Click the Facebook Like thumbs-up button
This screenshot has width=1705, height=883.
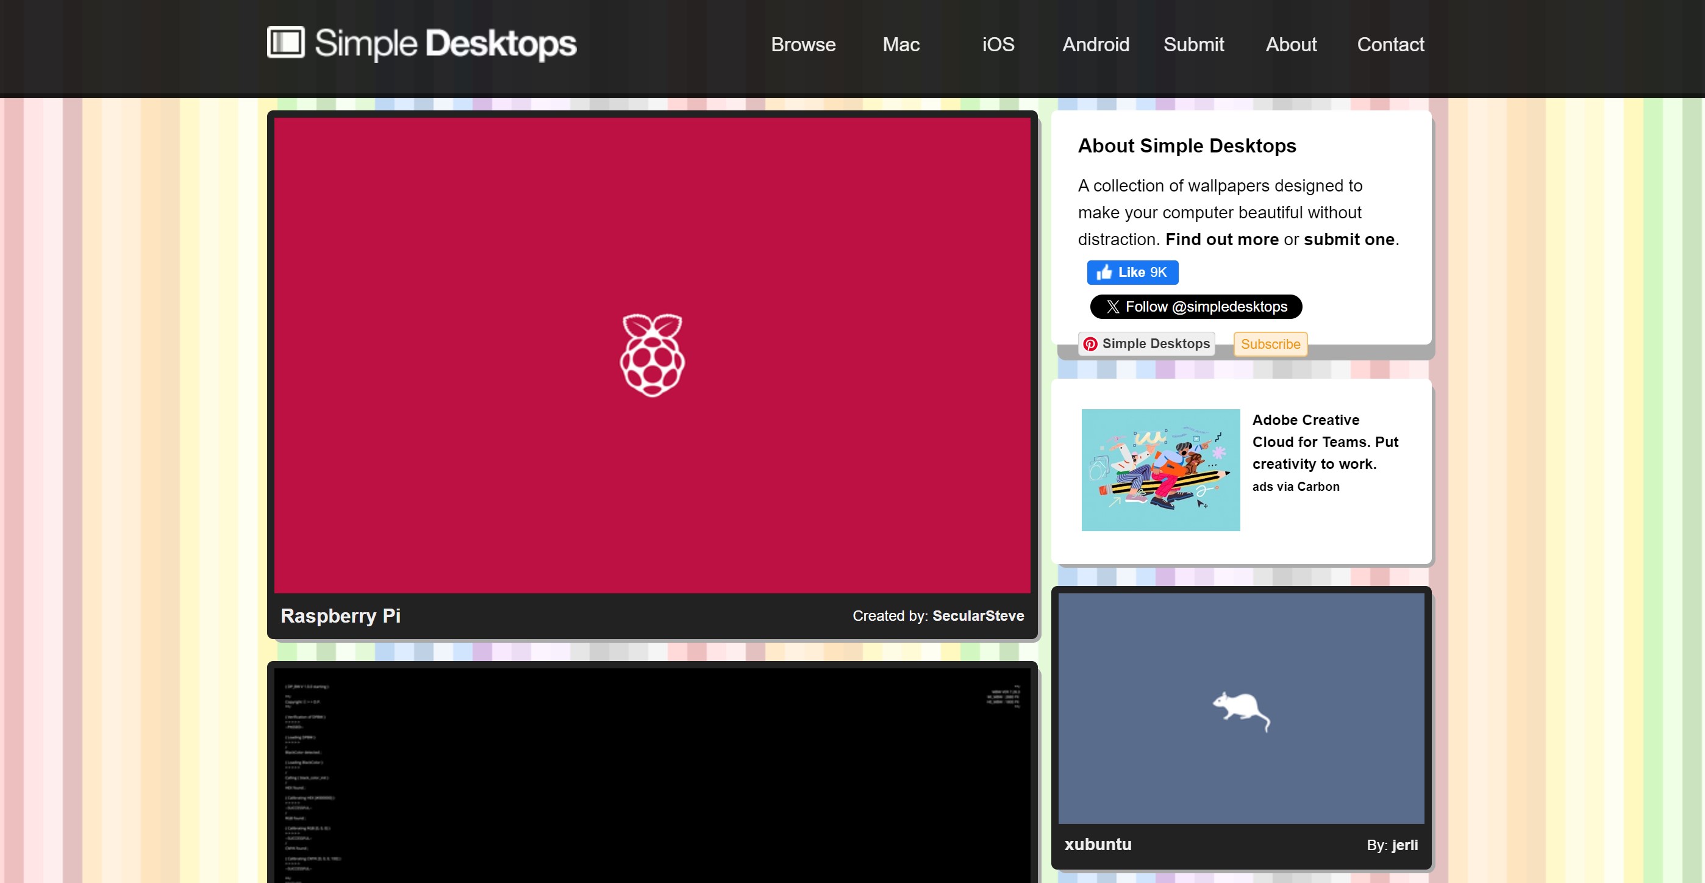tap(1132, 272)
